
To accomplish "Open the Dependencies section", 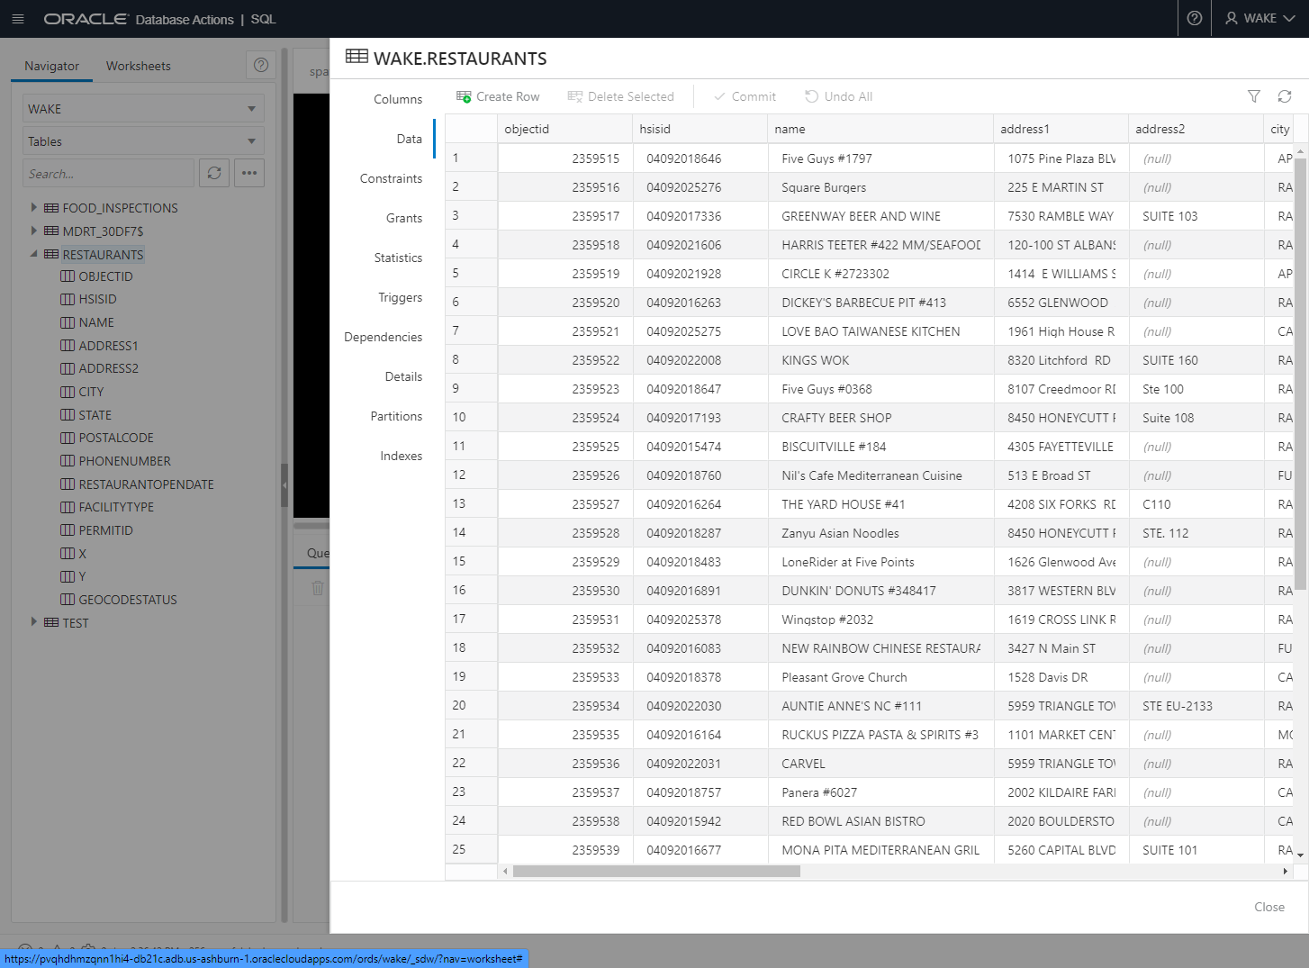I will coord(383,337).
